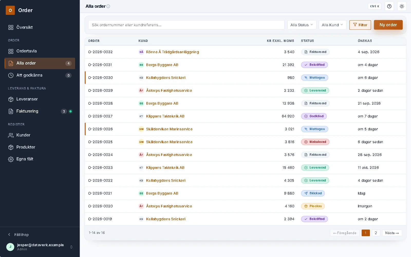
Task: Focus the order number search field
Action: 186,25
